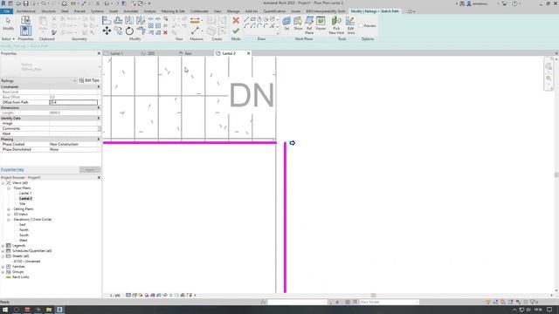Select the Line draw tool
559x314 pixels.
coord(246,19)
